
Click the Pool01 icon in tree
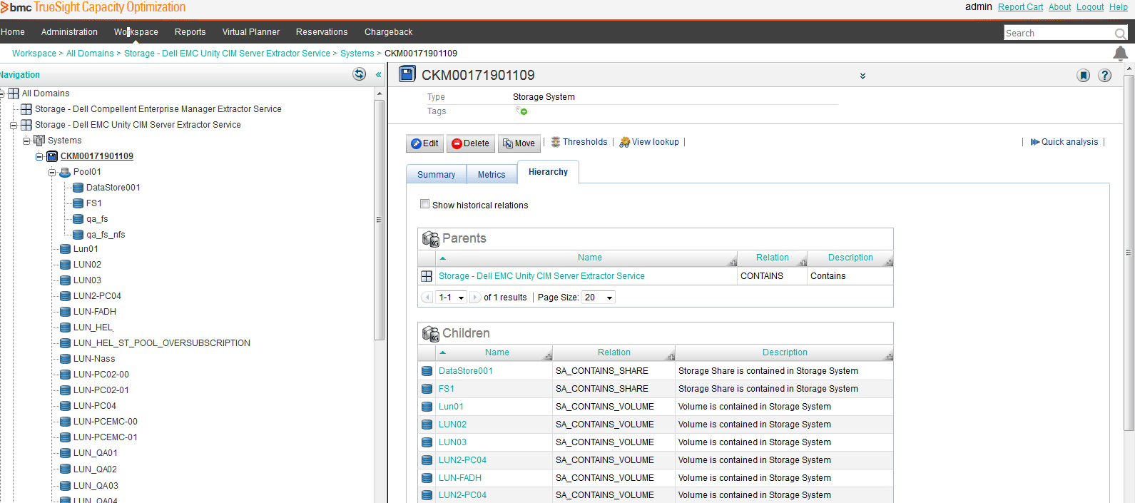pos(65,172)
